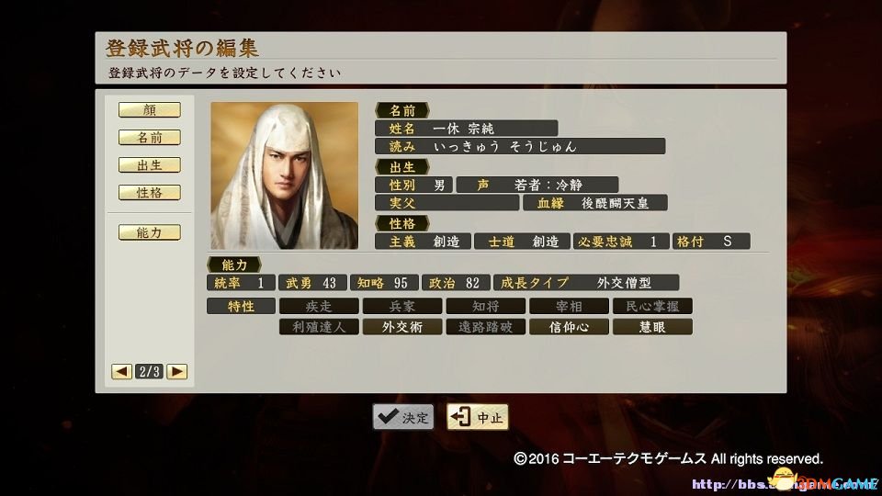Enable the 民心掌握 trait
This screenshot has height=496, width=882.
pos(652,306)
